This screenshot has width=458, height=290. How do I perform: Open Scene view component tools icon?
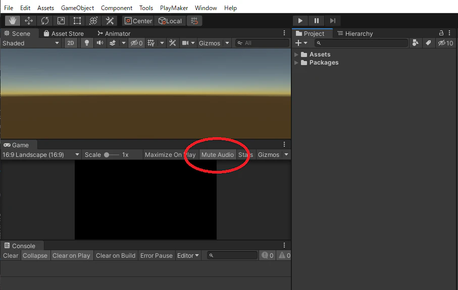pyautogui.click(x=173, y=43)
